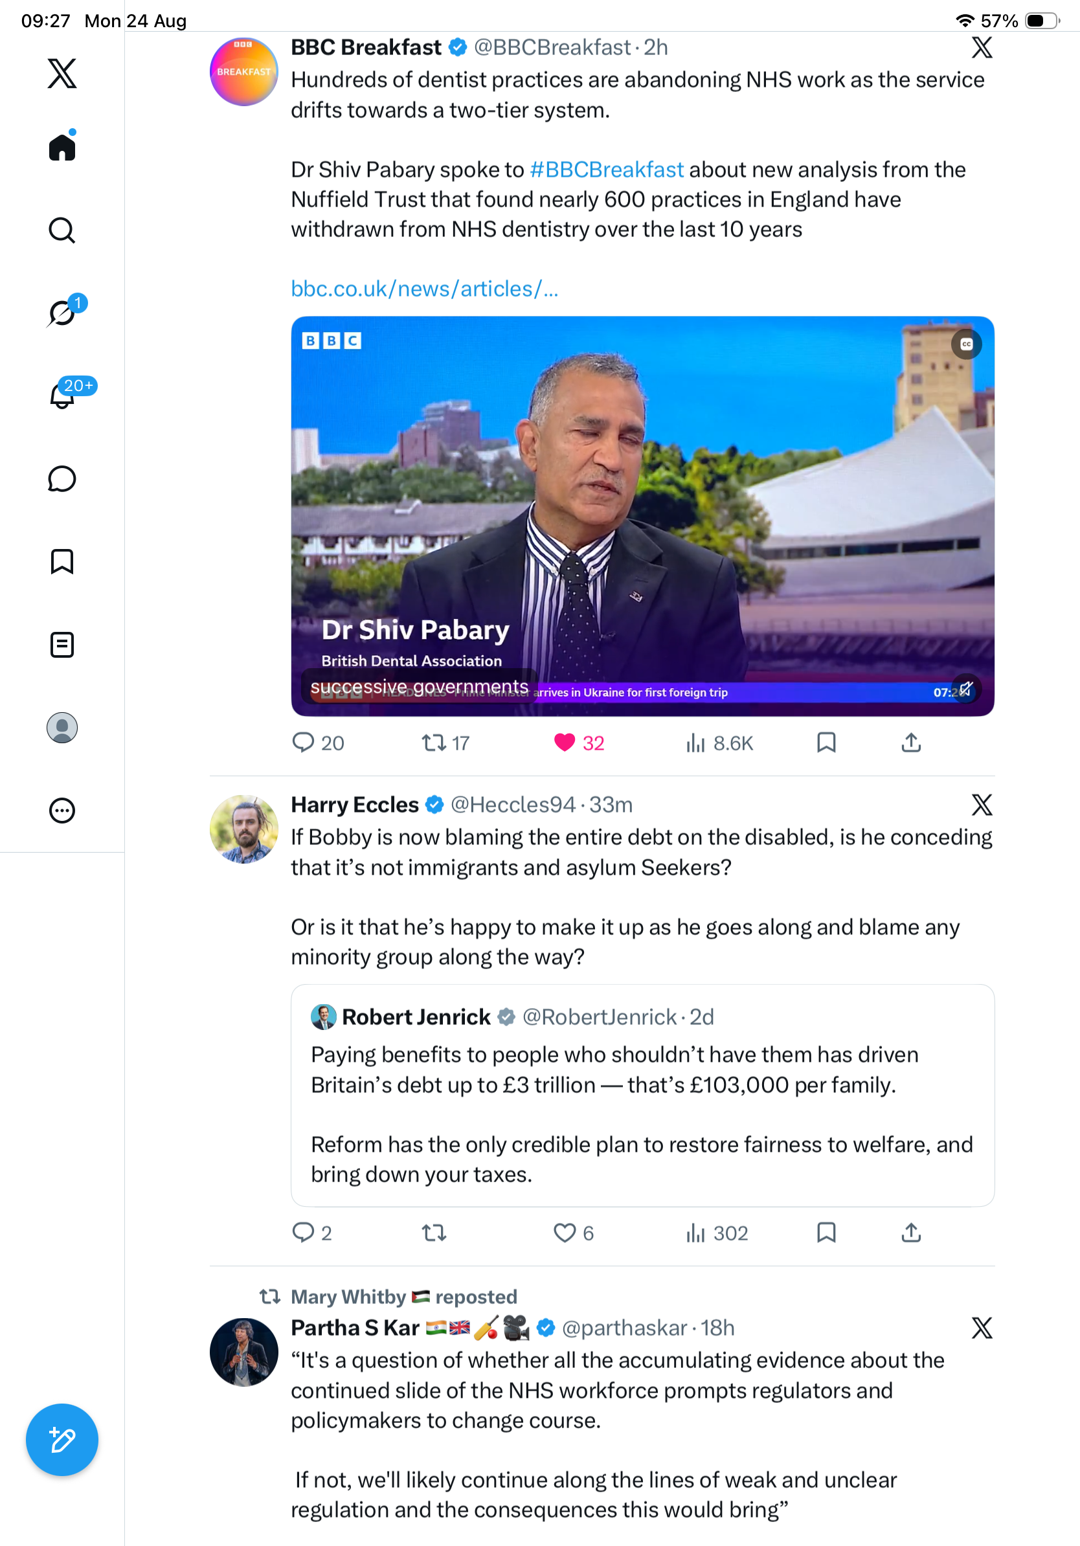Toggle closed captions on video
The image size is (1080, 1546).
966,344
